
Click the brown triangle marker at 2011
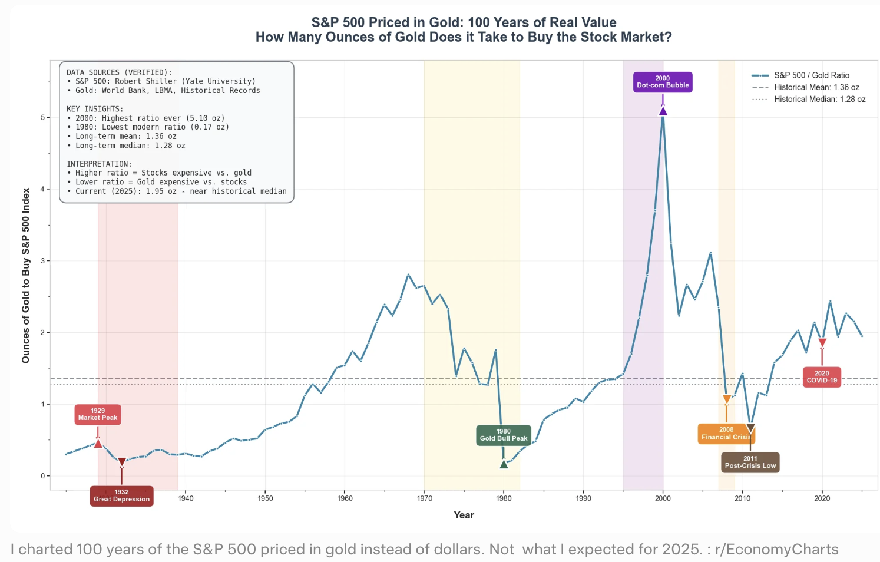click(x=750, y=428)
